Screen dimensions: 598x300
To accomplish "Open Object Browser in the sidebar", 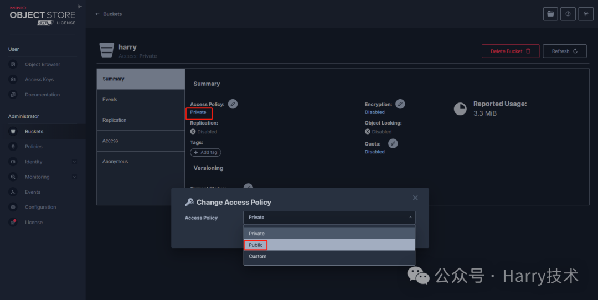I will pyautogui.click(x=42, y=64).
